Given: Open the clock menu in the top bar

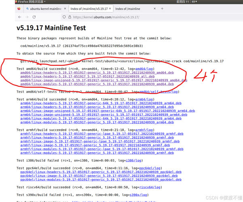Looking at the screenshot, I should pos(186,2).
